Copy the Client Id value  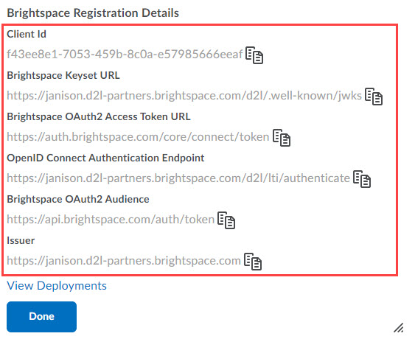(254, 55)
